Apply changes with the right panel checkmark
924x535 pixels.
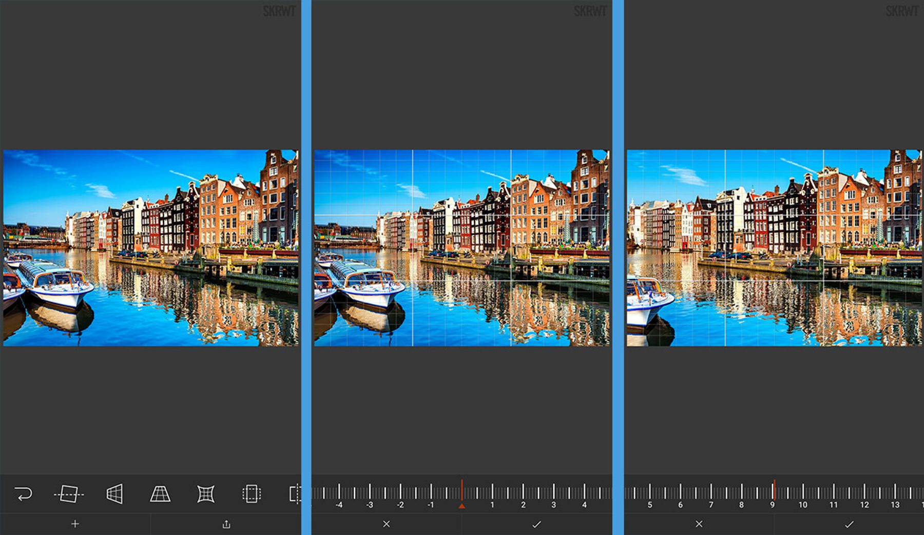(850, 524)
